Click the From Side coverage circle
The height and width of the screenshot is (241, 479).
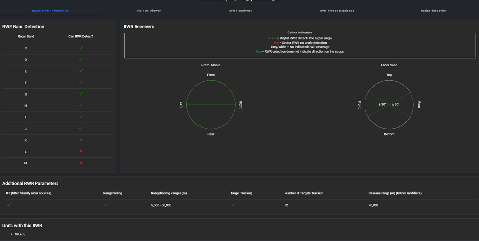pos(389,105)
